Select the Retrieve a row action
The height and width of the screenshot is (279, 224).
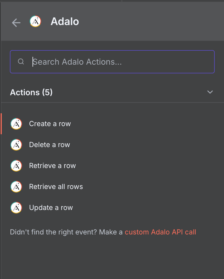coord(52,165)
